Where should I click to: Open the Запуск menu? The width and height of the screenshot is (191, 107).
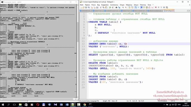136,5
